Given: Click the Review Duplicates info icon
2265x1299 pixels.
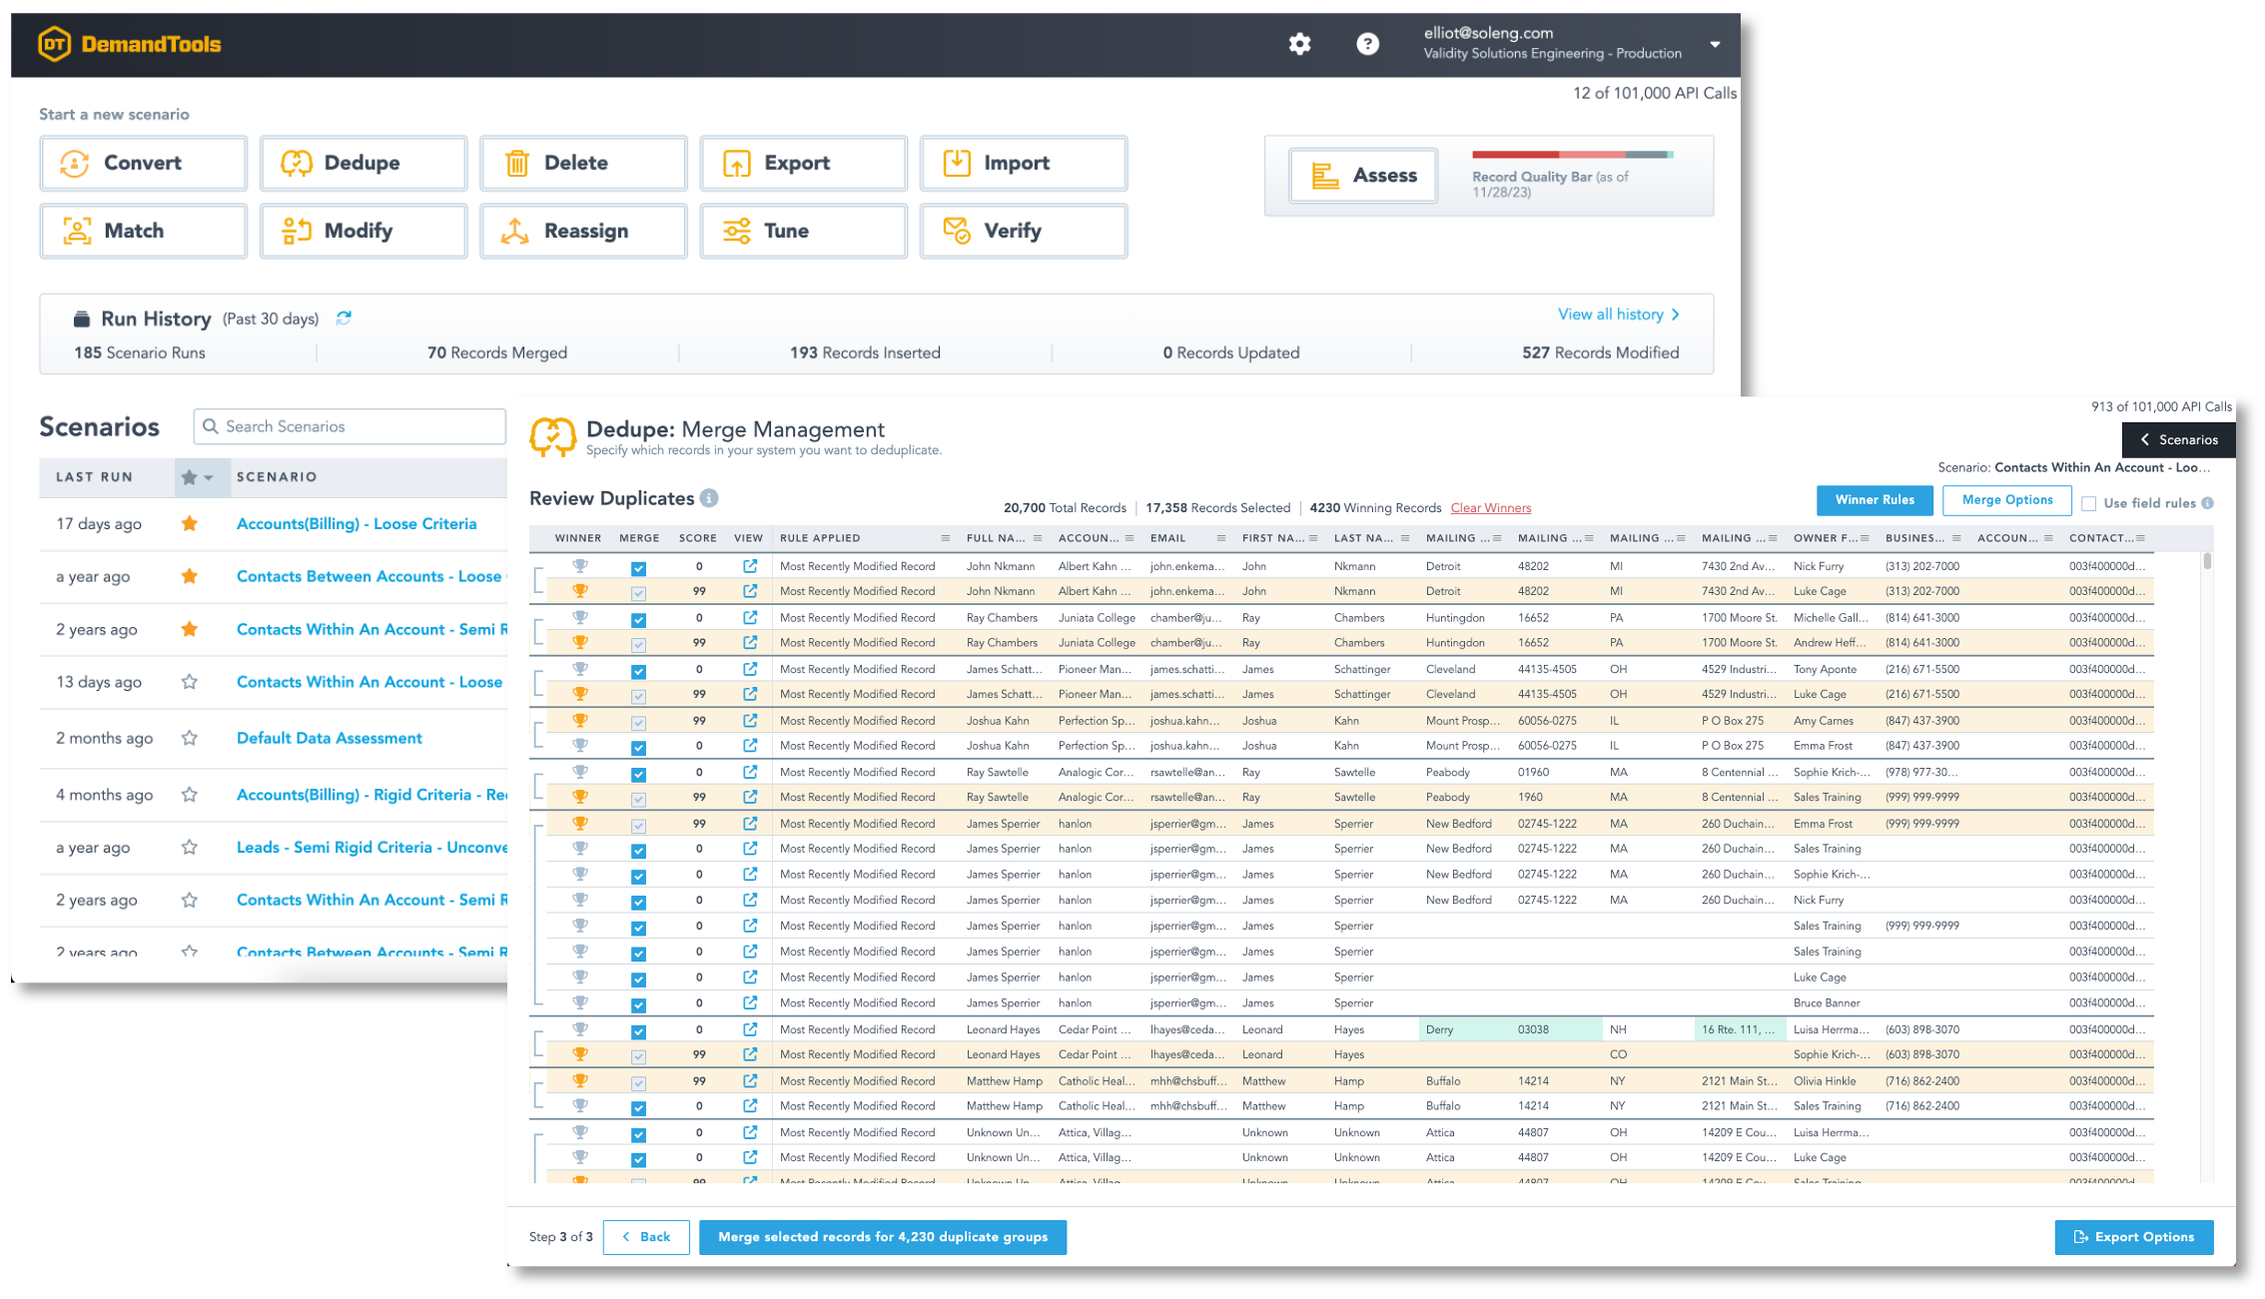Looking at the screenshot, I should coord(709,498).
